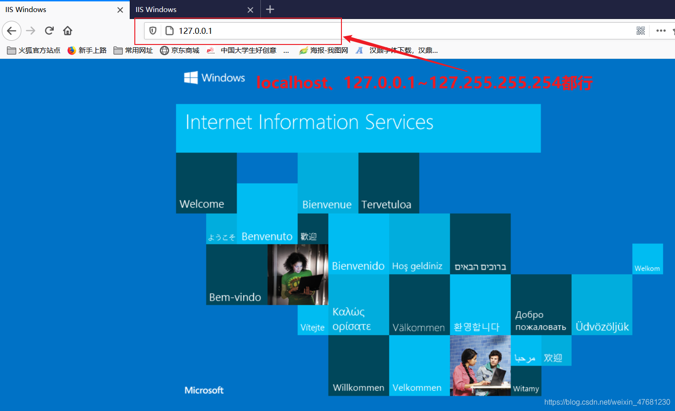Click the Arabic مرحبا tile

pyautogui.click(x=526, y=350)
